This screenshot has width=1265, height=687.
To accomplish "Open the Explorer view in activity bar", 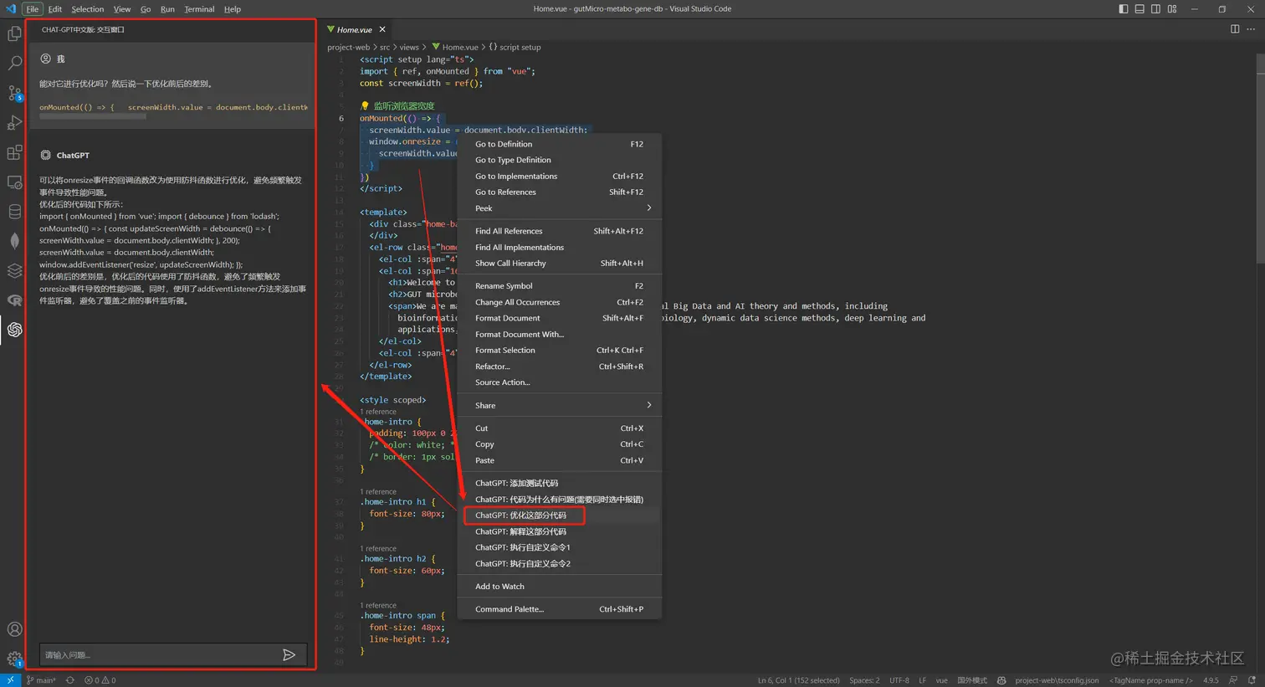I will point(14,34).
